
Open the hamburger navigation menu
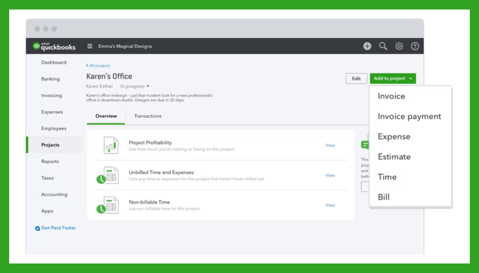tap(89, 46)
